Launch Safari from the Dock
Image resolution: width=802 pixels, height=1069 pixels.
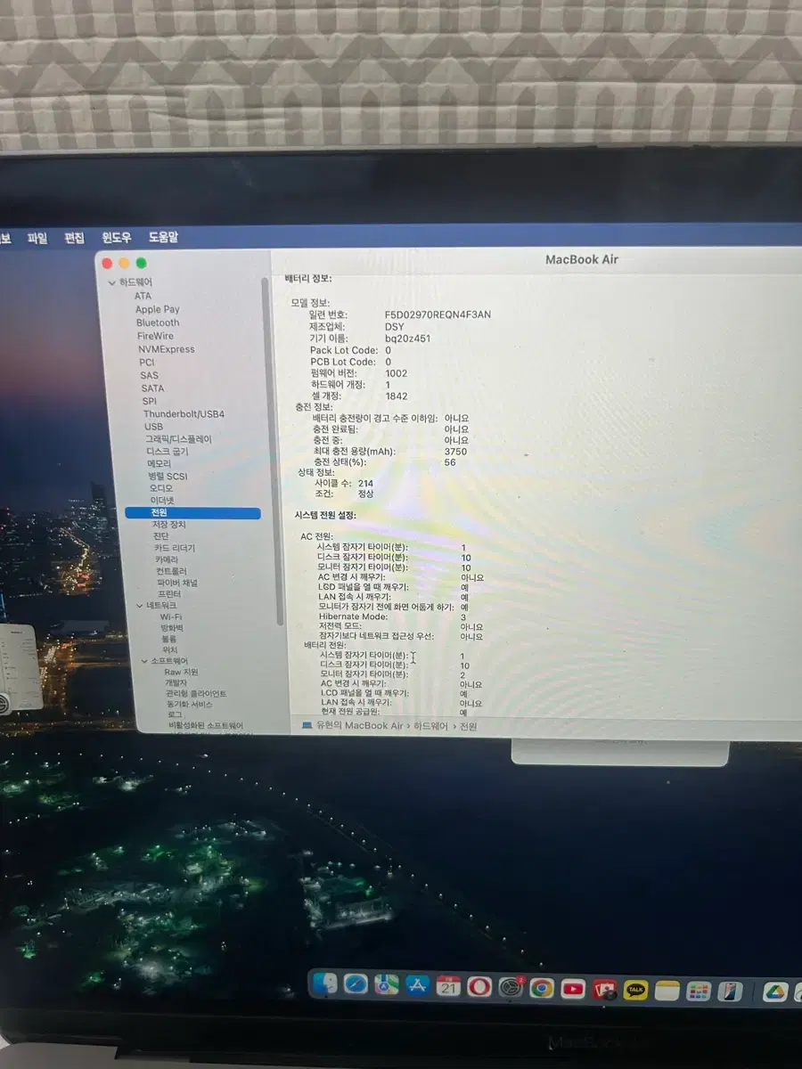coord(356,985)
